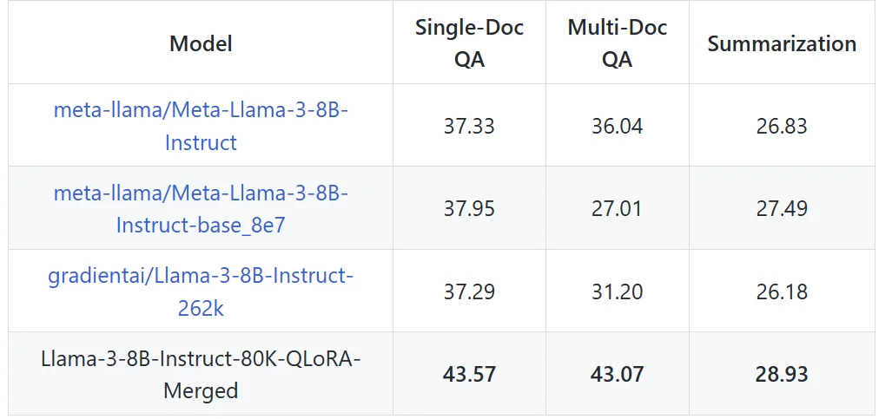This screenshot has width=879, height=419.
Task: Open the meta-llama/Meta-Llama-3-8B-Instruct link
Action: coord(201,126)
